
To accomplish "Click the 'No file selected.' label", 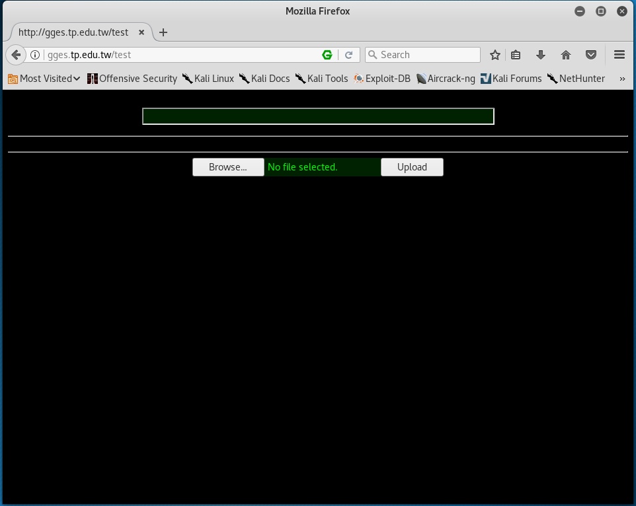I will click(303, 167).
